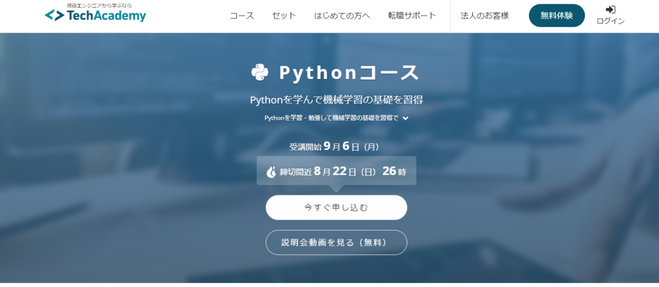
Task: Click Pythonを学んで機械学習の基礎を習得 subtitle
Action: point(336,100)
